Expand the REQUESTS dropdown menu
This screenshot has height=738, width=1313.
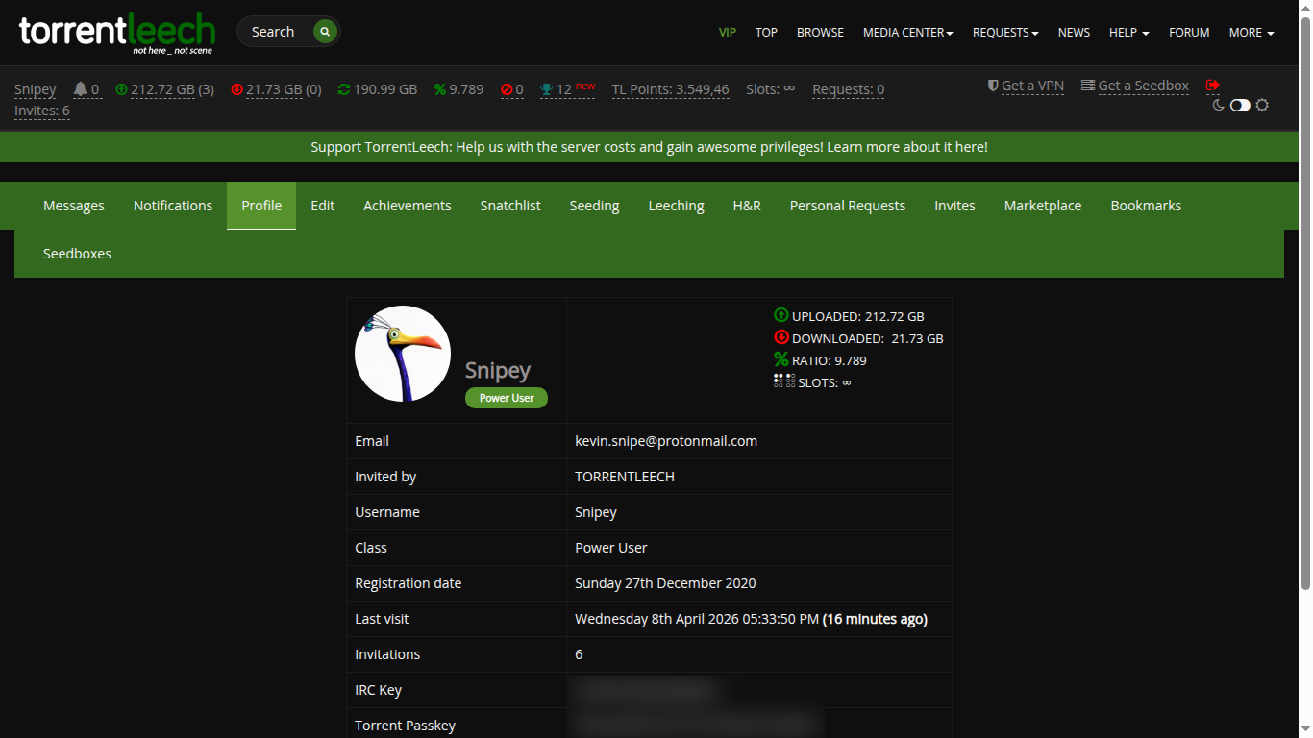[x=1005, y=33]
